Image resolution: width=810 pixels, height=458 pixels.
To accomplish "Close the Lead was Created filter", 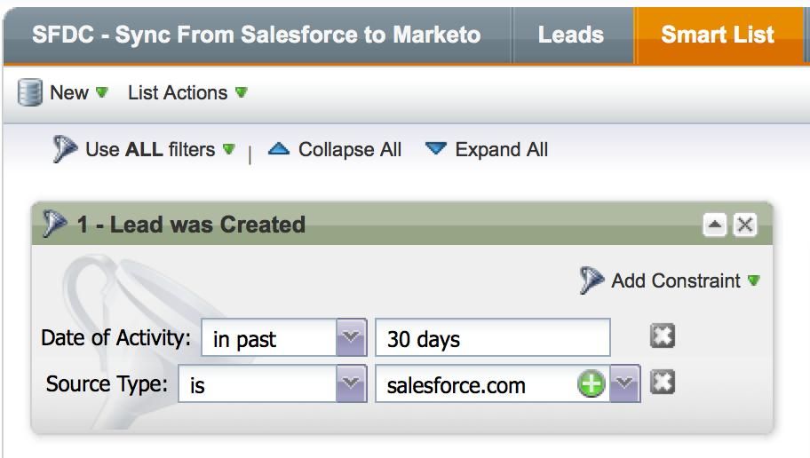I will pos(745,225).
